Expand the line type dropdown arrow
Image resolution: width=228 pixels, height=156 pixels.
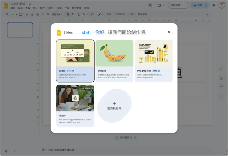[x=88, y=14]
